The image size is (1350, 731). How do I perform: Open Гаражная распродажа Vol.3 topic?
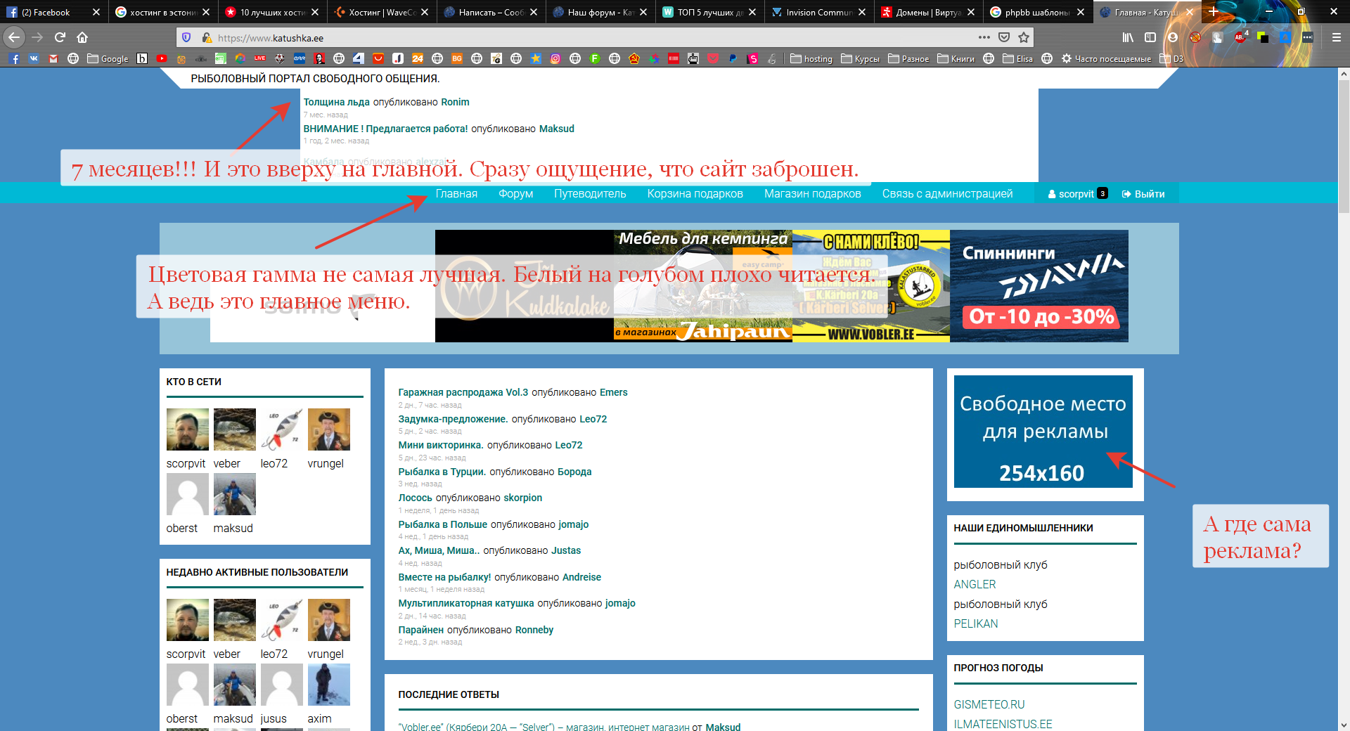click(463, 392)
